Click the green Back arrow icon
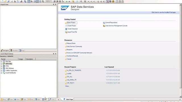The image size is (182, 102). point(67,1)
